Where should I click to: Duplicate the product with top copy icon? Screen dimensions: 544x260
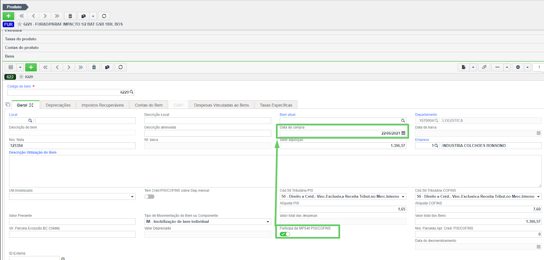(84, 16)
